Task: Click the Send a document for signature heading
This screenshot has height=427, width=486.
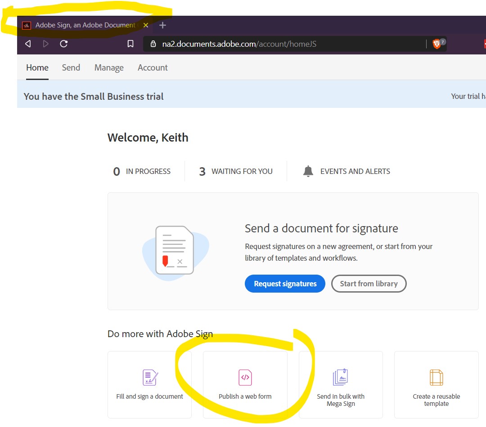Action: tap(321, 228)
